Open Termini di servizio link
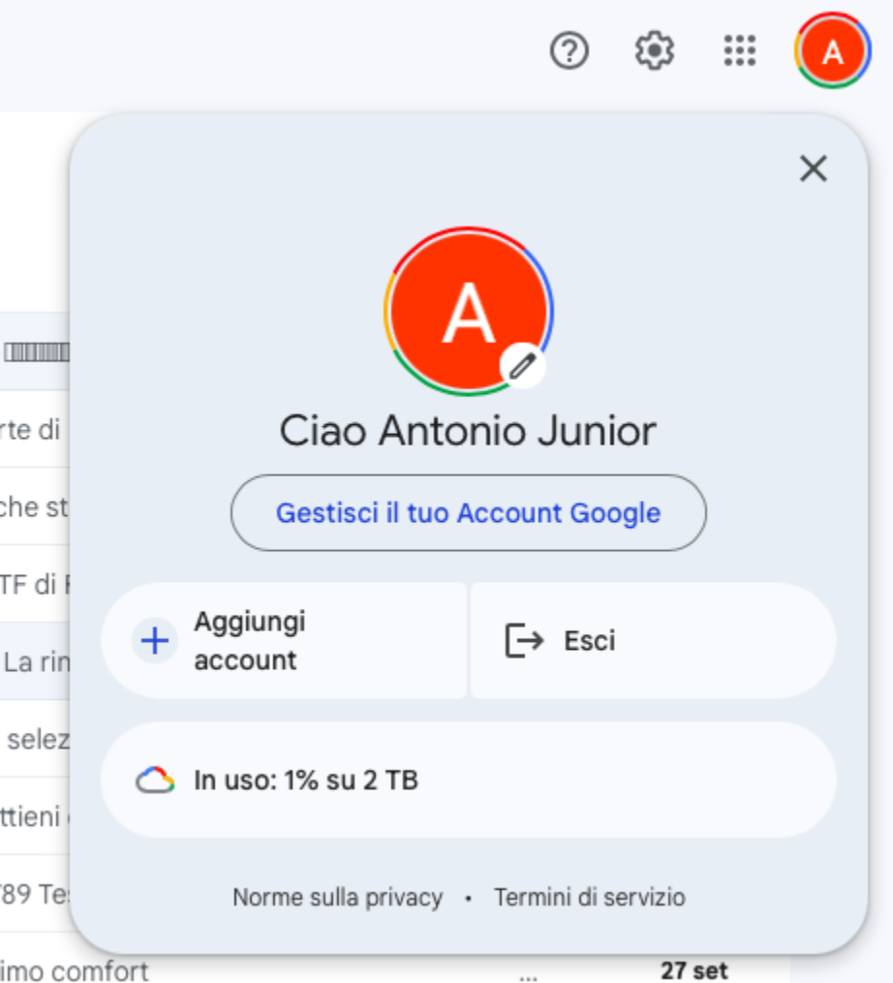This screenshot has height=983, width=893. 590,897
